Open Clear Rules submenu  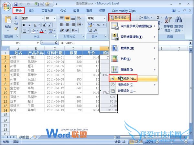pyautogui.click(x=134, y=85)
